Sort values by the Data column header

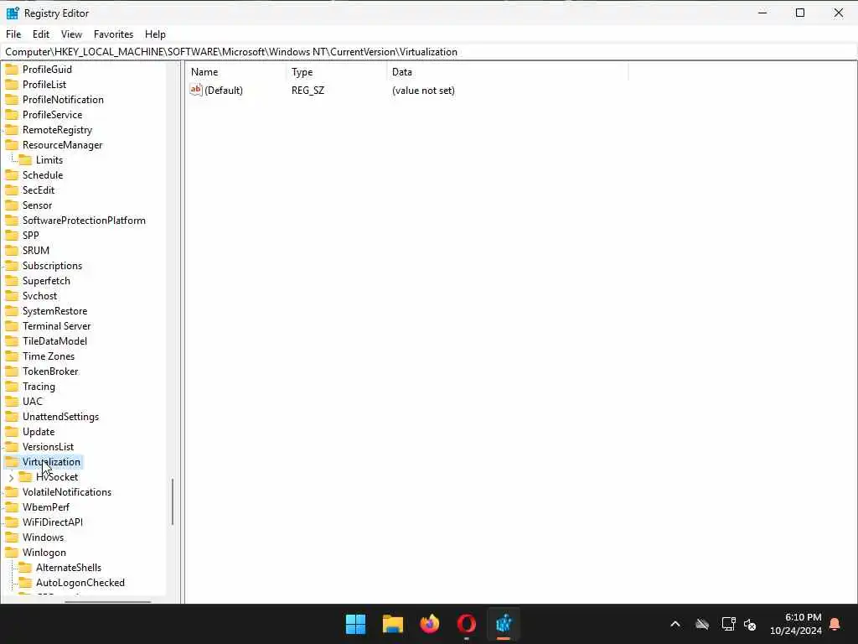(x=507, y=72)
